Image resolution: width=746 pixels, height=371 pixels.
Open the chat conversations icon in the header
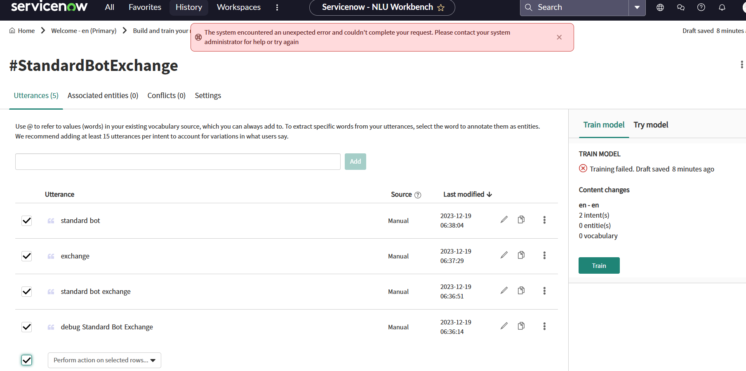(x=681, y=7)
